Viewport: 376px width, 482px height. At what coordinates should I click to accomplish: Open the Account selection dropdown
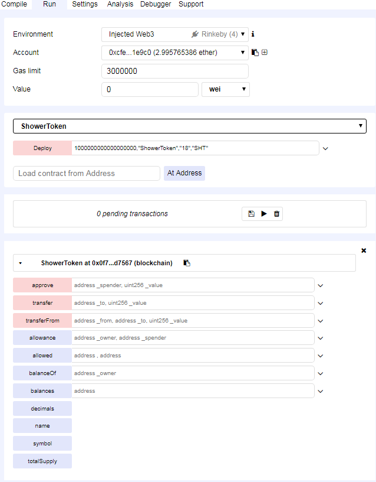coord(175,53)
